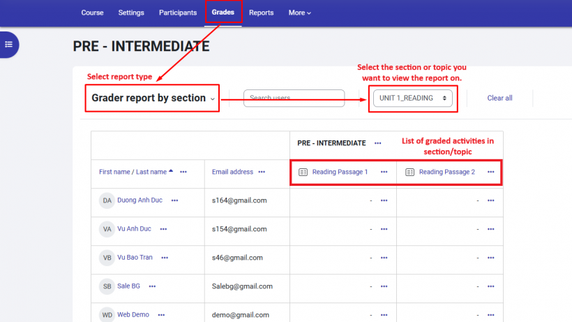This screenshot has width=572, height=322.
Task: Click the Reading Passage 2 activity icon
Action: click(409, 172)
